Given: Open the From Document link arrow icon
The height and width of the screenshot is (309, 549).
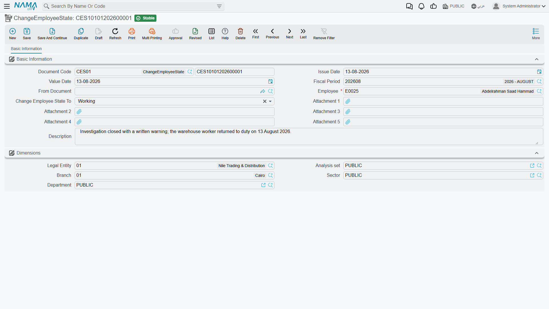Looking at the screenshot, I should pos(263,91).
